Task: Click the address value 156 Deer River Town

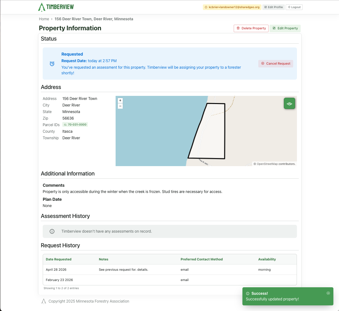Action: tap(80, 99)
